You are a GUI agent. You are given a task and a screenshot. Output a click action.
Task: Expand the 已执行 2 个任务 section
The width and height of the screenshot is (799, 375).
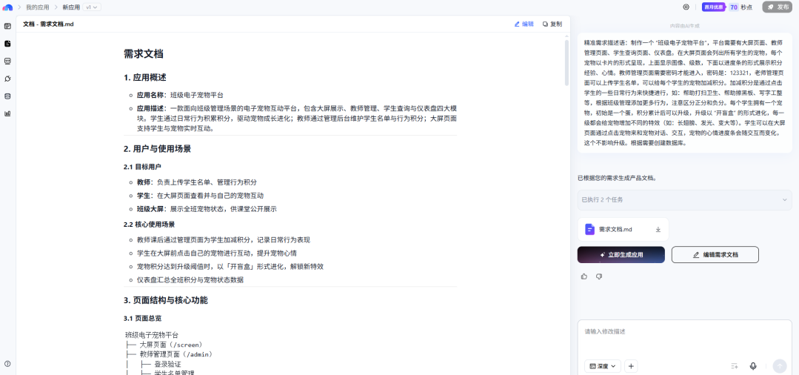pos(684,200)
